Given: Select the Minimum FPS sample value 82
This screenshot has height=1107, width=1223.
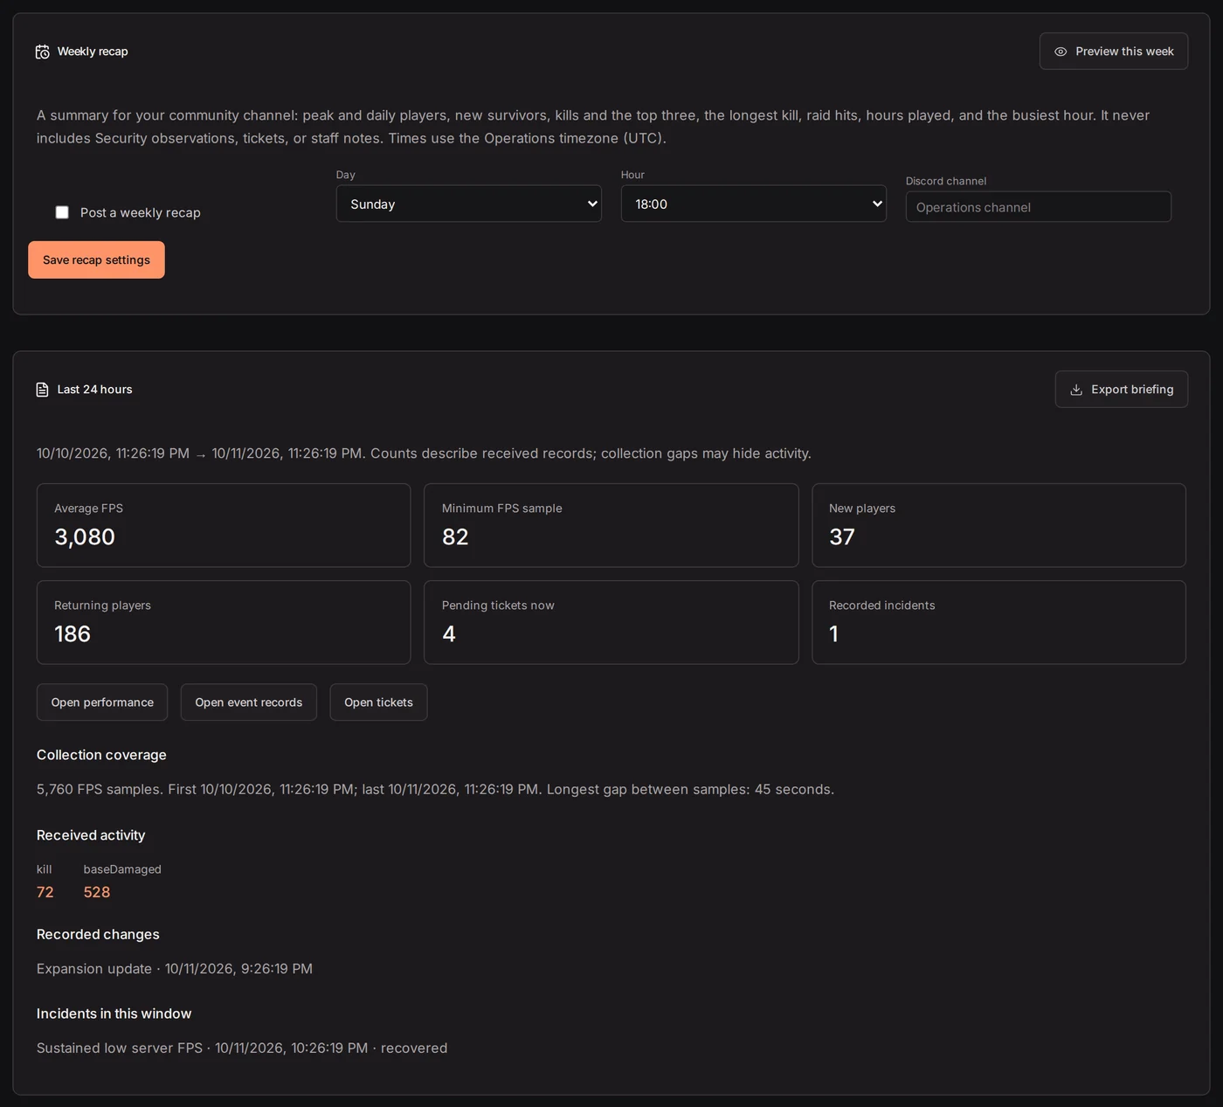Looking at the screenshot, I should click(x=455, y=536).
